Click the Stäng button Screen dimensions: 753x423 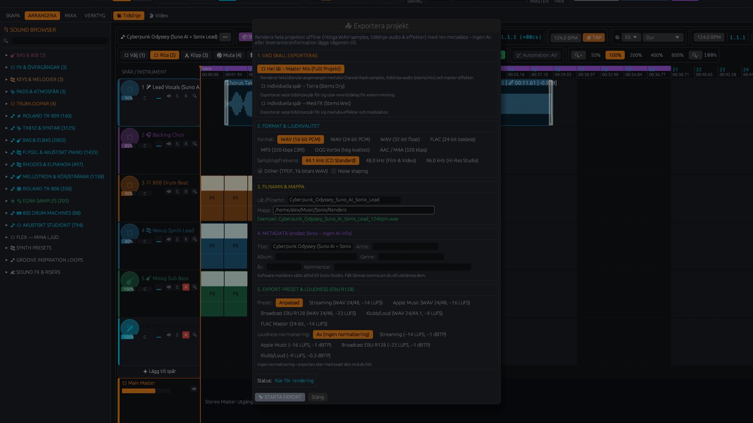318,397
